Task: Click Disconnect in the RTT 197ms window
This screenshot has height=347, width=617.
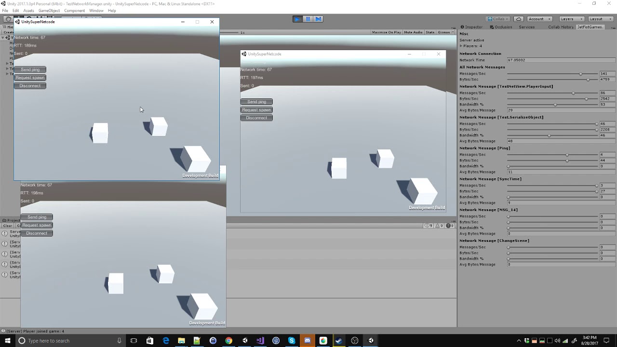Action: pyautogui.click(x=256, y=118)
